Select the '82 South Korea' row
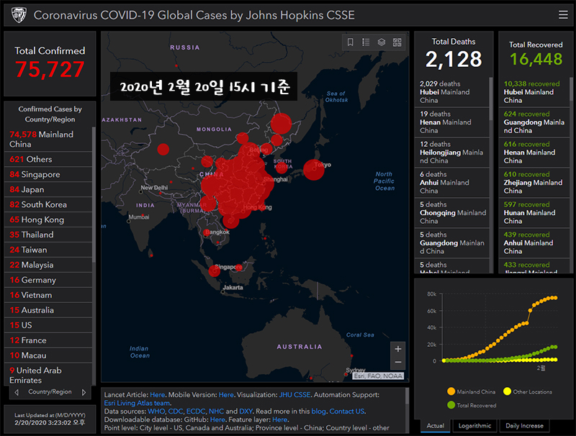The image size is (576, 436). click(x=48, y=204)
